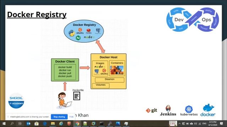
Task: Open the network signal tray icon
Action: click(x=200, y=123)
